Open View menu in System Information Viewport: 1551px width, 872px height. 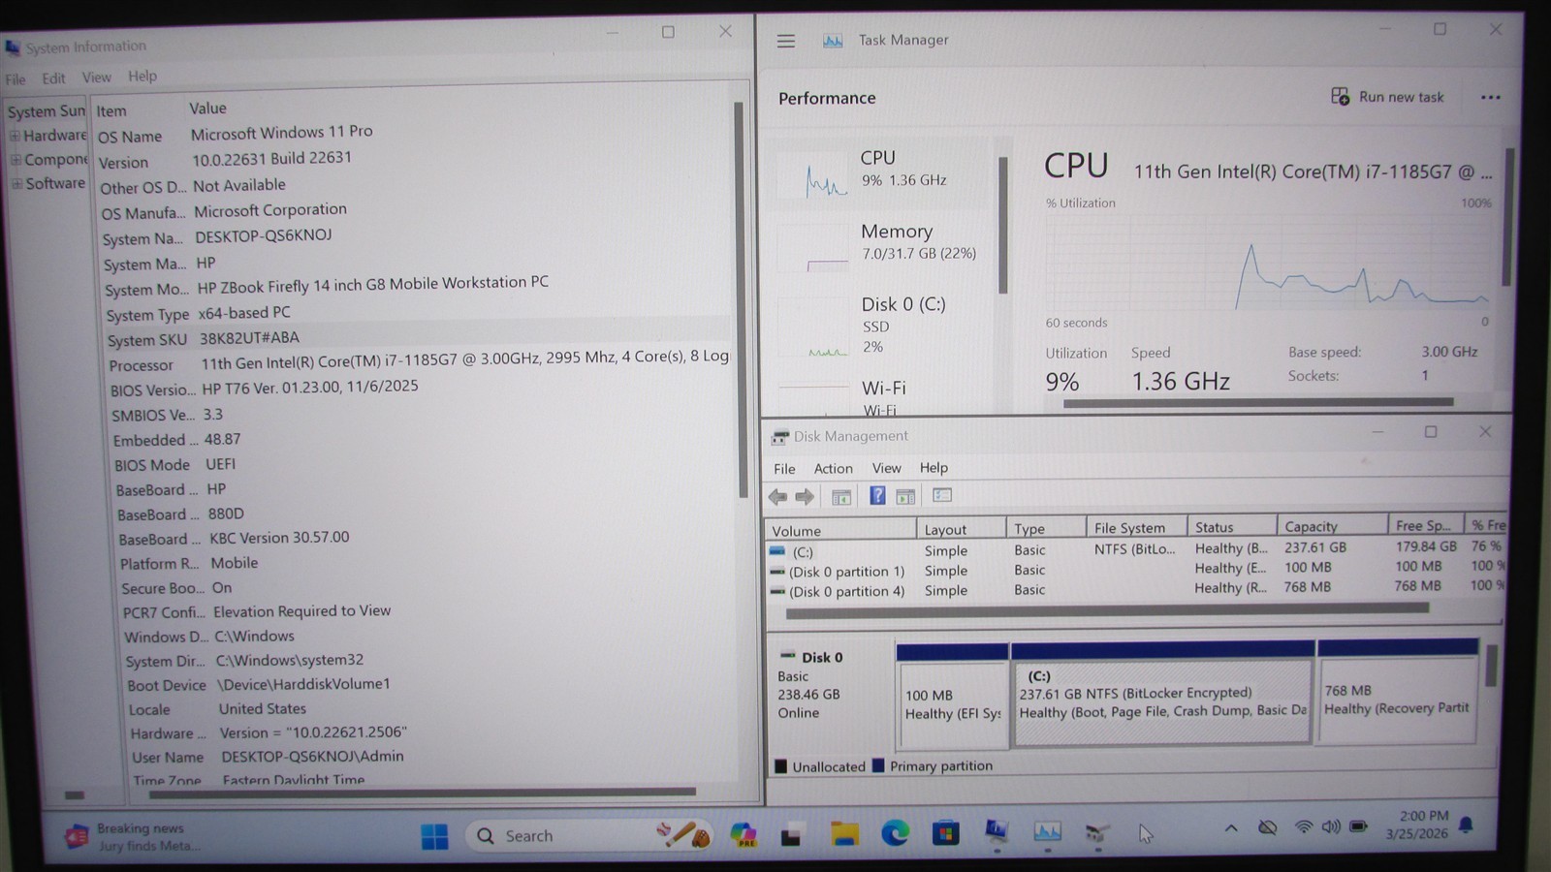coord(96,78)
